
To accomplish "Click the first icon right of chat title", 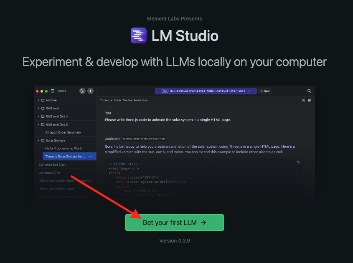I will (303, 100).
